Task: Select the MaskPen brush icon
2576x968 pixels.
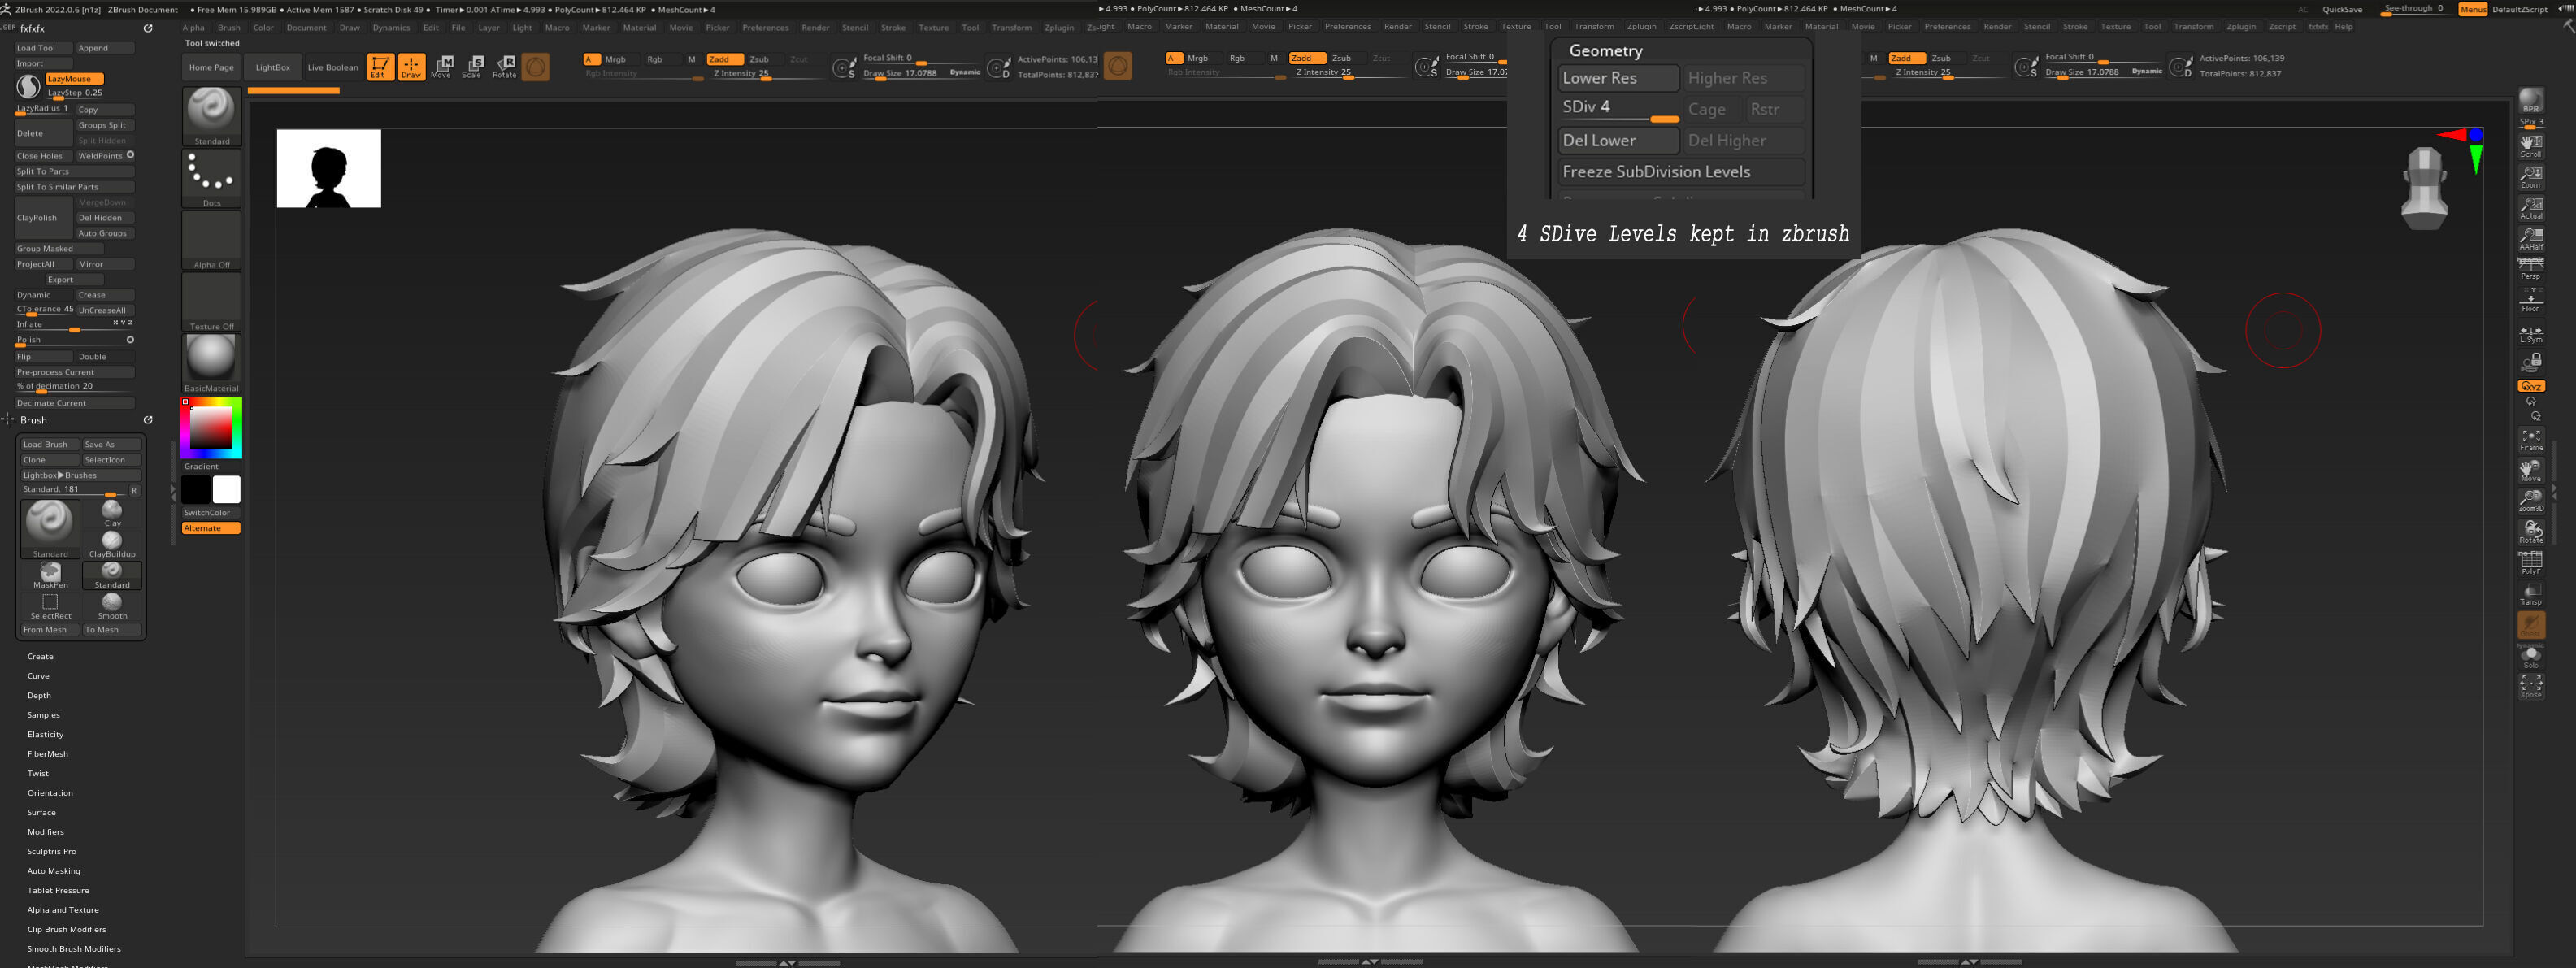Action: (50, 575)
